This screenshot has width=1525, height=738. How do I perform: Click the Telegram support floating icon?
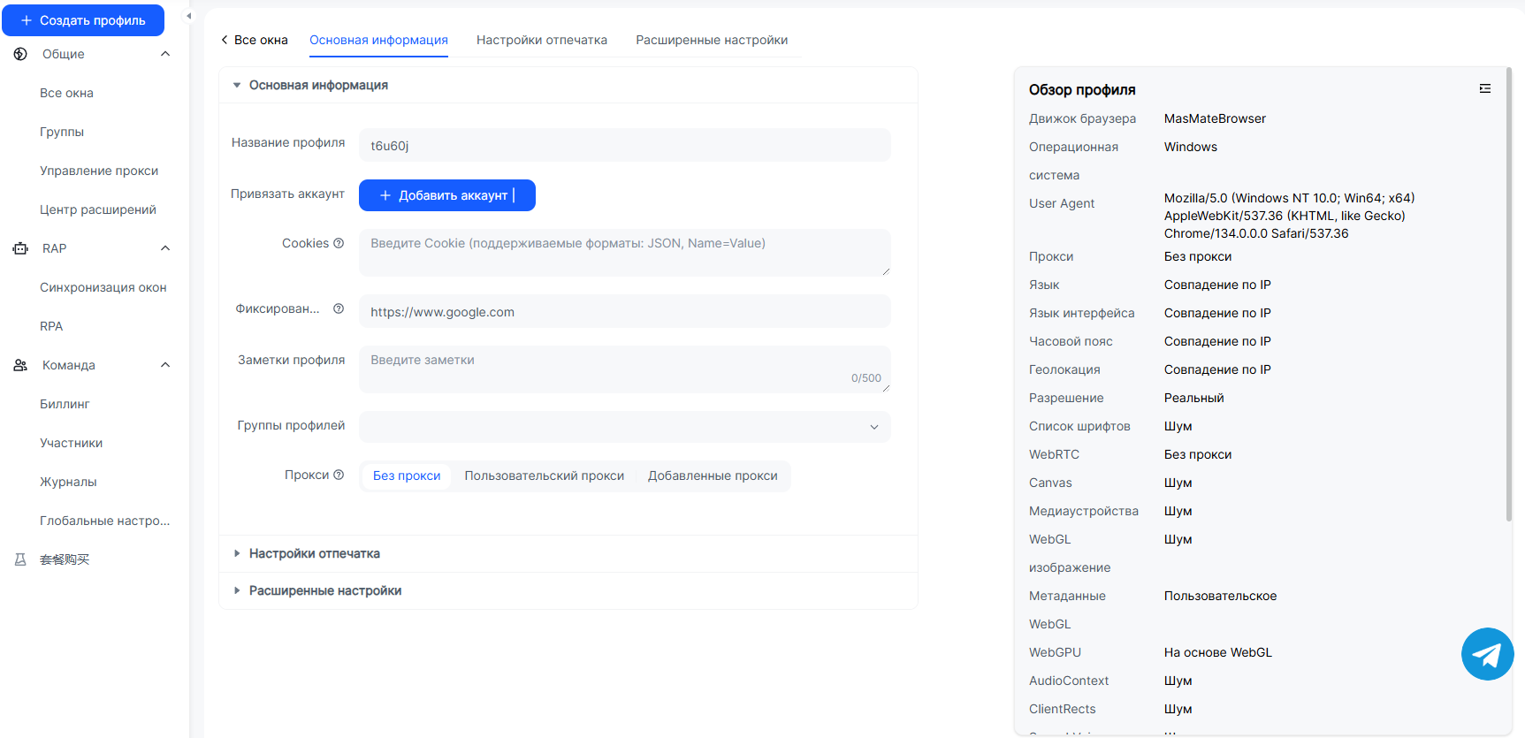coord(1487,654)
